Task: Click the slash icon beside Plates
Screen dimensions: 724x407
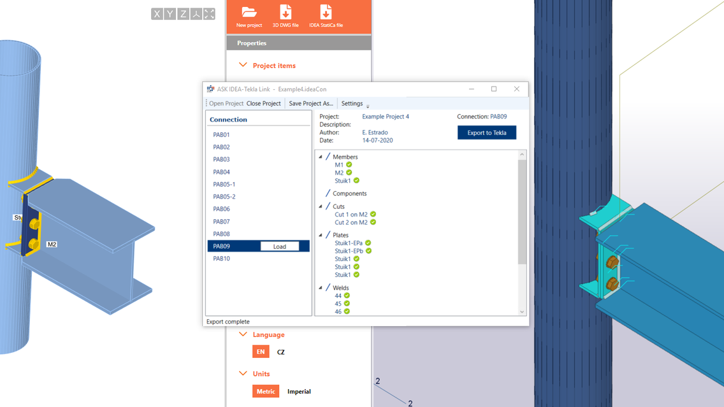Action: 328,234
